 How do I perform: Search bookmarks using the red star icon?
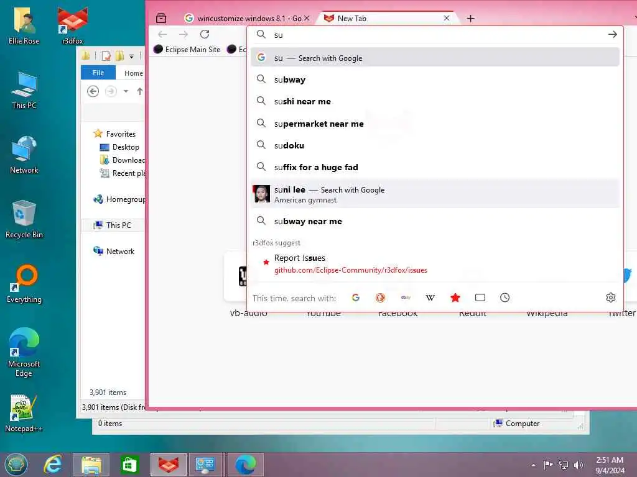(x=455, y=298)
